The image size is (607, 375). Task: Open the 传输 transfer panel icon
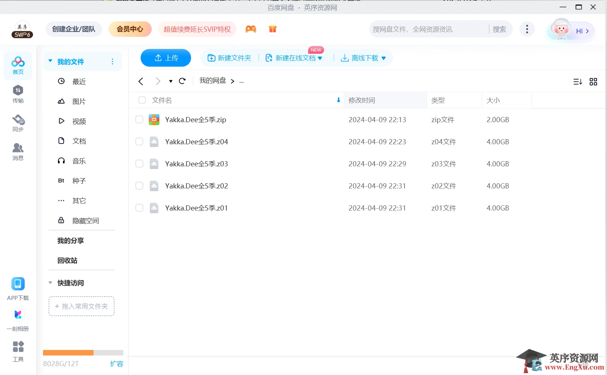18,94
